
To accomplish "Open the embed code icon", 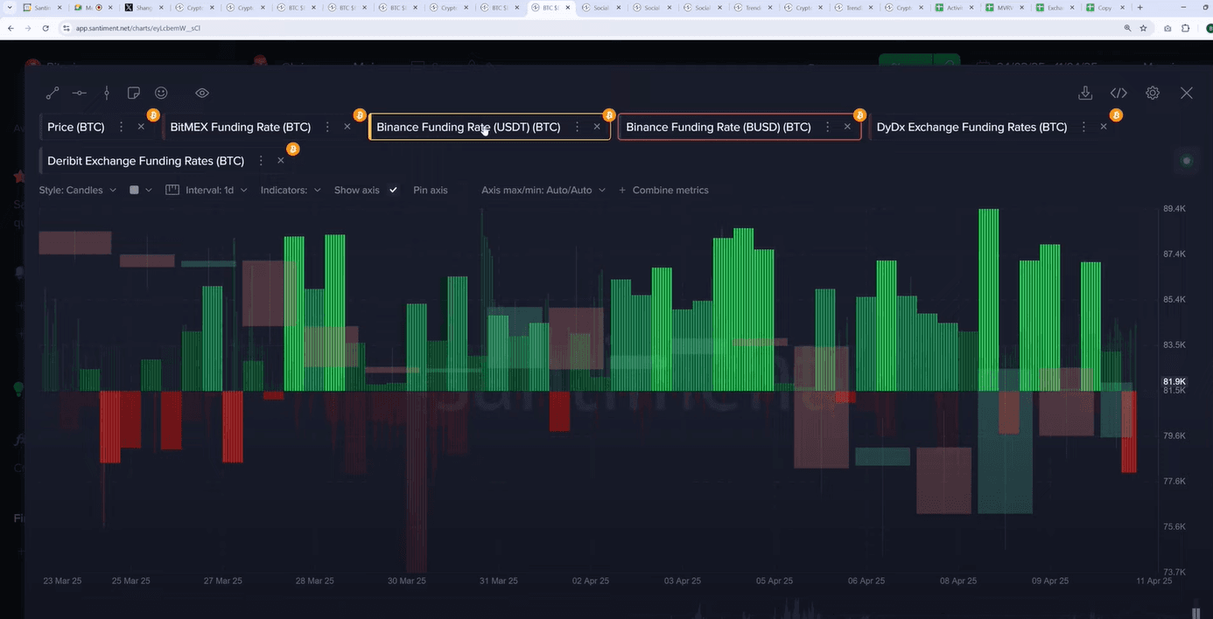I will point(1118,93).
